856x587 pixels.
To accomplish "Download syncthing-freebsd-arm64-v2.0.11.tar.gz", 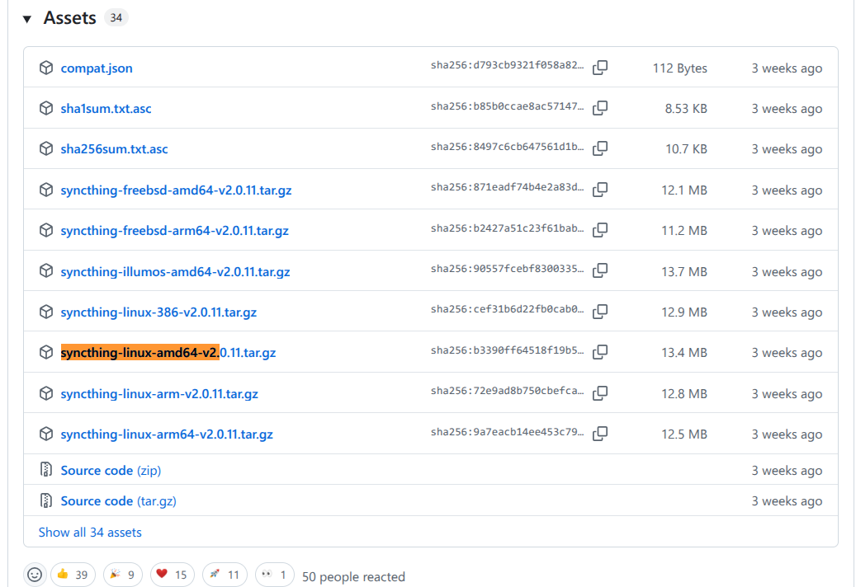I will pos(174,231).
